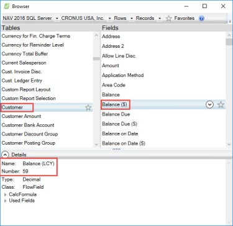Click the Number value 59

click(x=25, y=171)
